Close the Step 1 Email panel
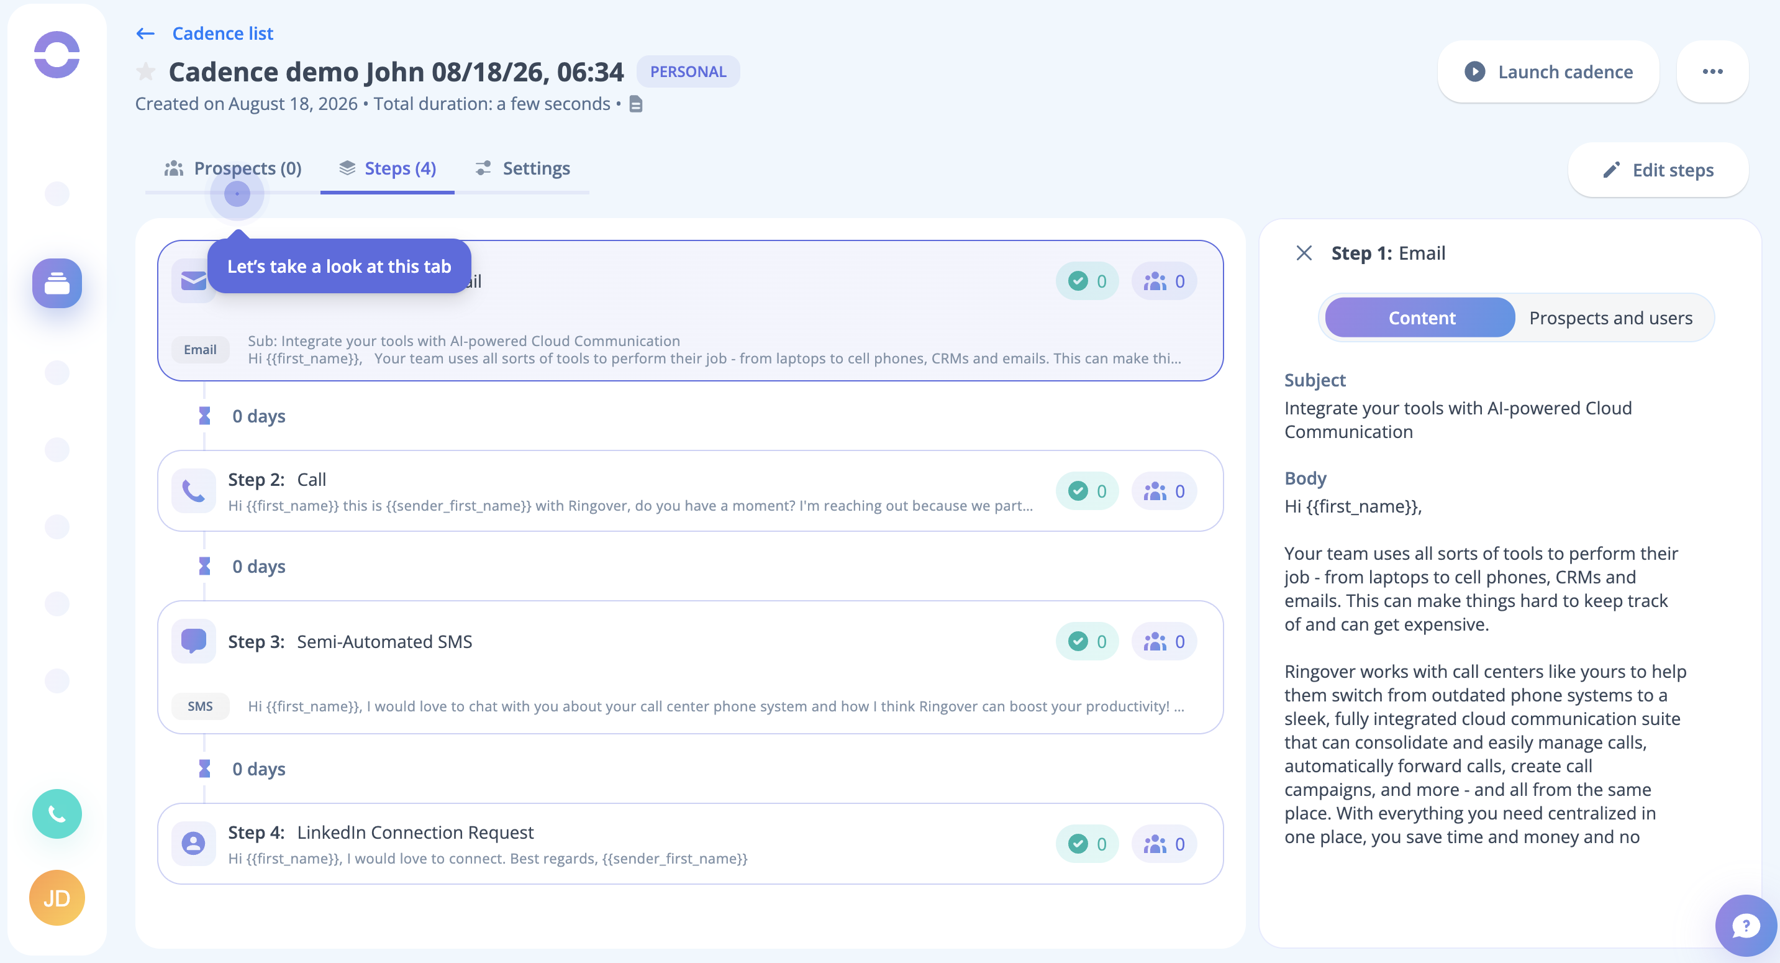 click(1304, 253)
